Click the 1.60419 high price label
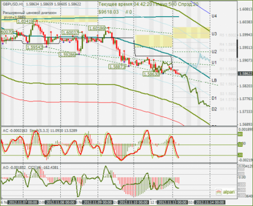 coord(25,21)
